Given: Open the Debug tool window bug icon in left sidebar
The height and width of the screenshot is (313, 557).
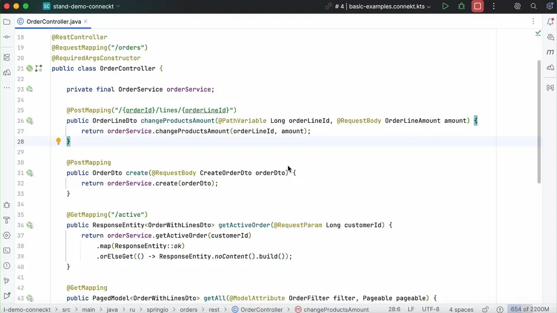Looking at the screenshot, I should (7, 205).
